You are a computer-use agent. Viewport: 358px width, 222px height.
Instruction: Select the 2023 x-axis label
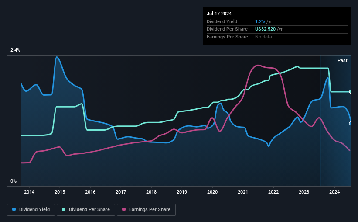point(304,192)
